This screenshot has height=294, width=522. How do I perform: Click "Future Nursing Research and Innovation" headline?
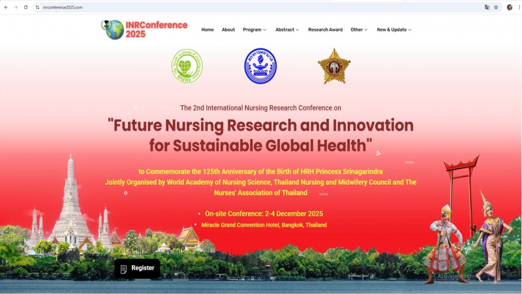coord(260,125)
